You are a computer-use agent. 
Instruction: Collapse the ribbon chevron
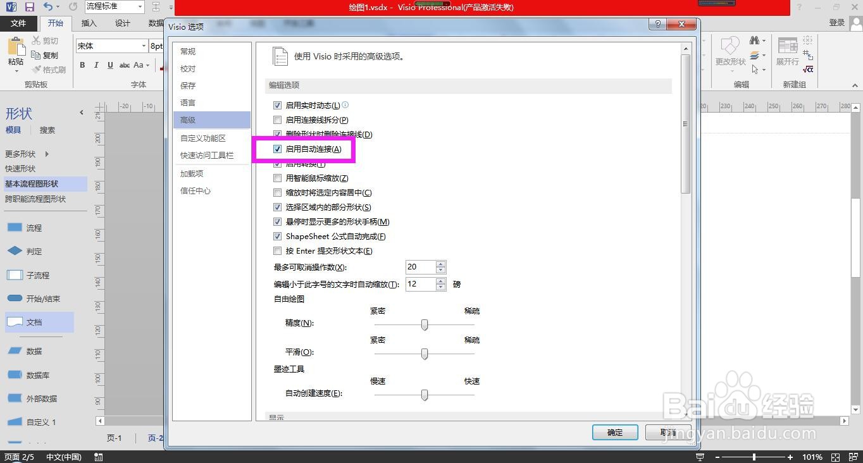click(855, 84)
